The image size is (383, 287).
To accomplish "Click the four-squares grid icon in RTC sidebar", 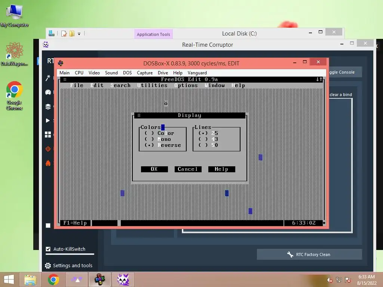I will pos(48,135).
